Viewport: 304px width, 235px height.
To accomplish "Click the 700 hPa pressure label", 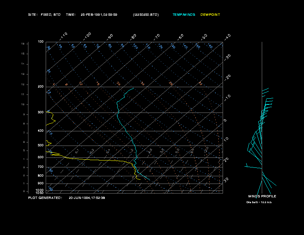I will 41,167.
